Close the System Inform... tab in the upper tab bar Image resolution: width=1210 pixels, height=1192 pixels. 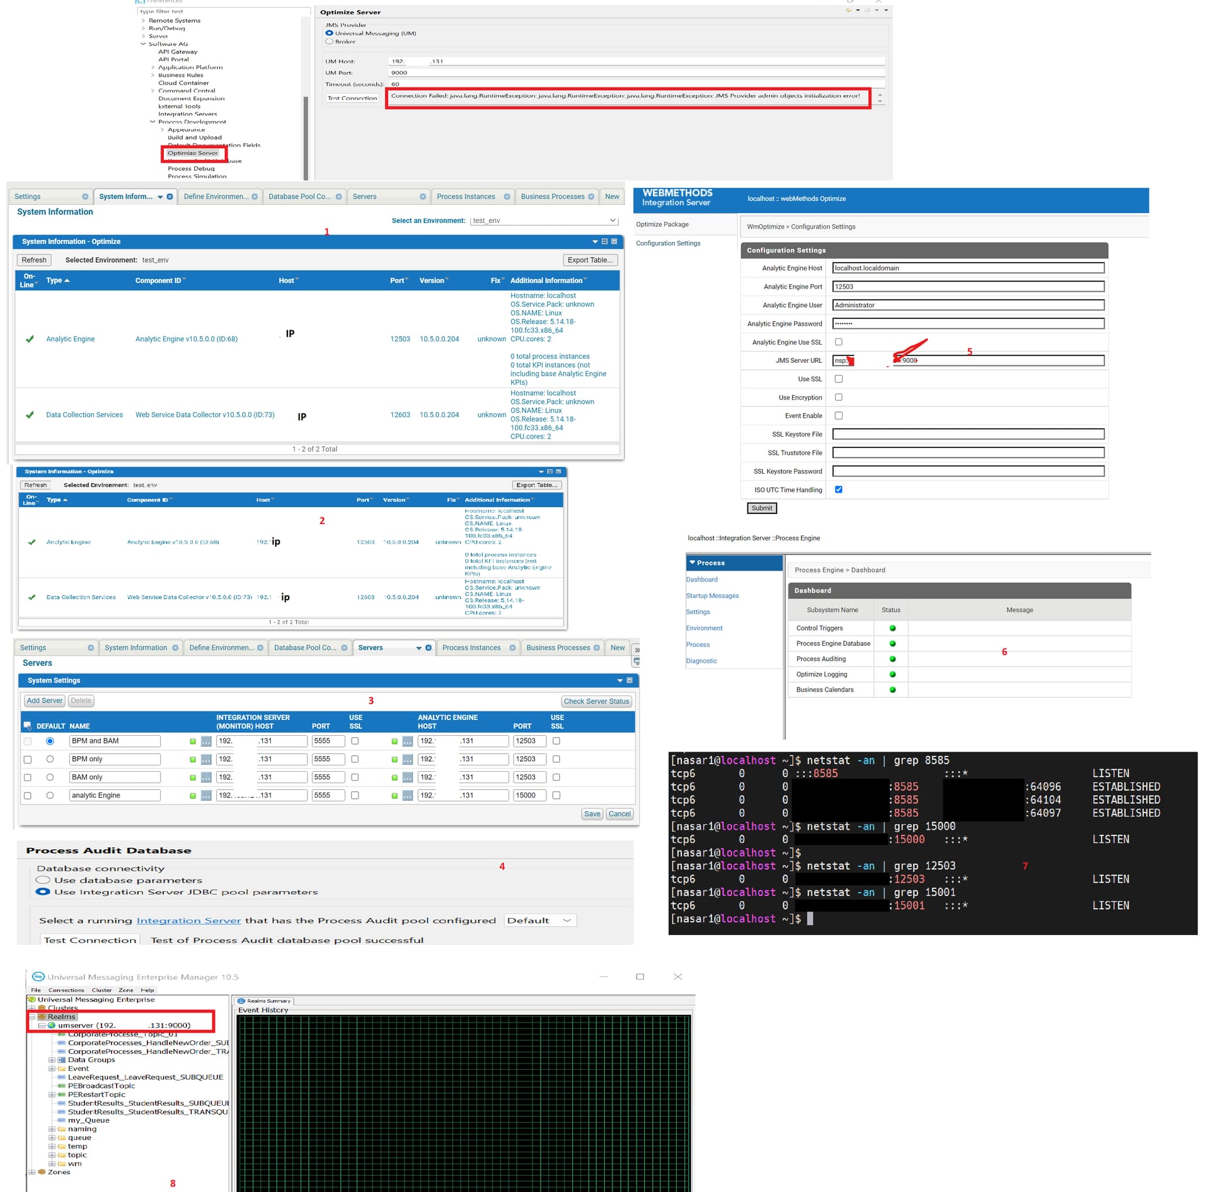[170, 197]
